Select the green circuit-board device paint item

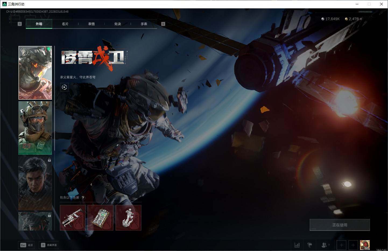[100, 218]
